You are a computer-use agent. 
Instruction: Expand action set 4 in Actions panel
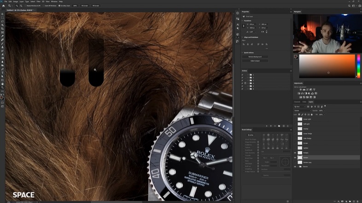(x=248, y=83)
